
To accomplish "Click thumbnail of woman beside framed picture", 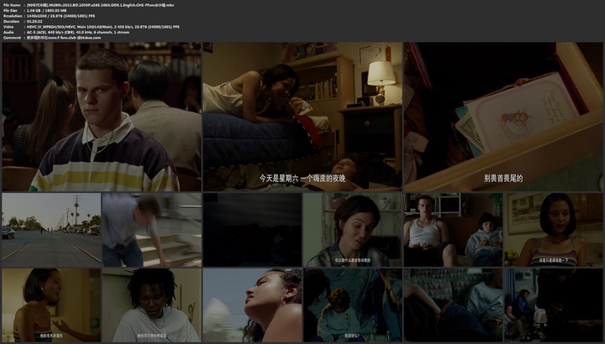I will point(553,230).
